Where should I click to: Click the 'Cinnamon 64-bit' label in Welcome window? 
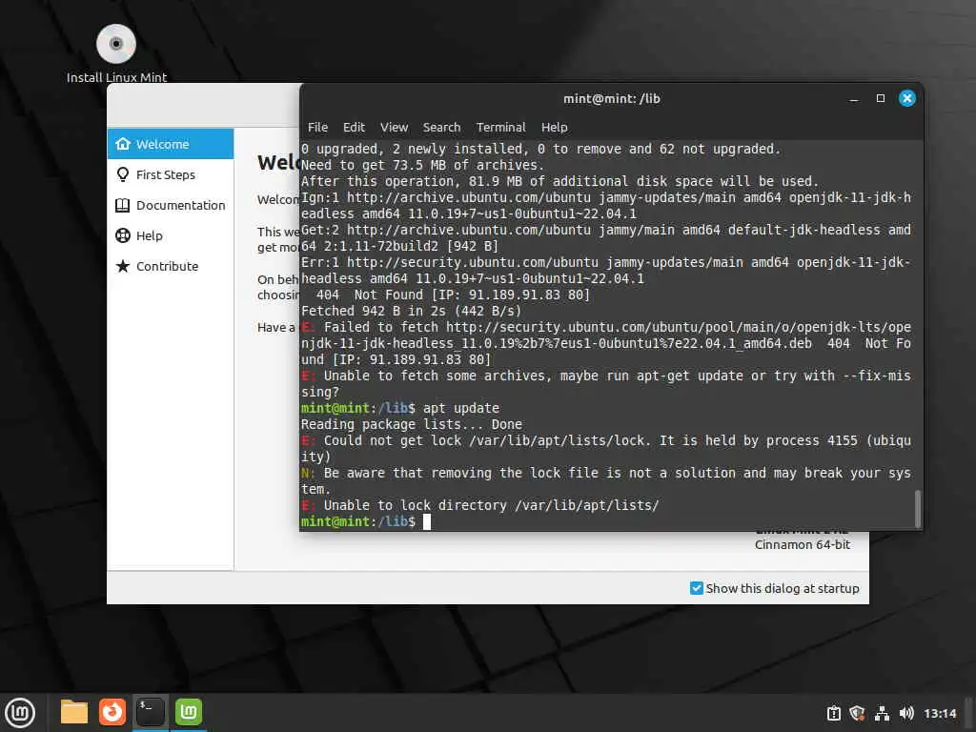coord(803,544)
